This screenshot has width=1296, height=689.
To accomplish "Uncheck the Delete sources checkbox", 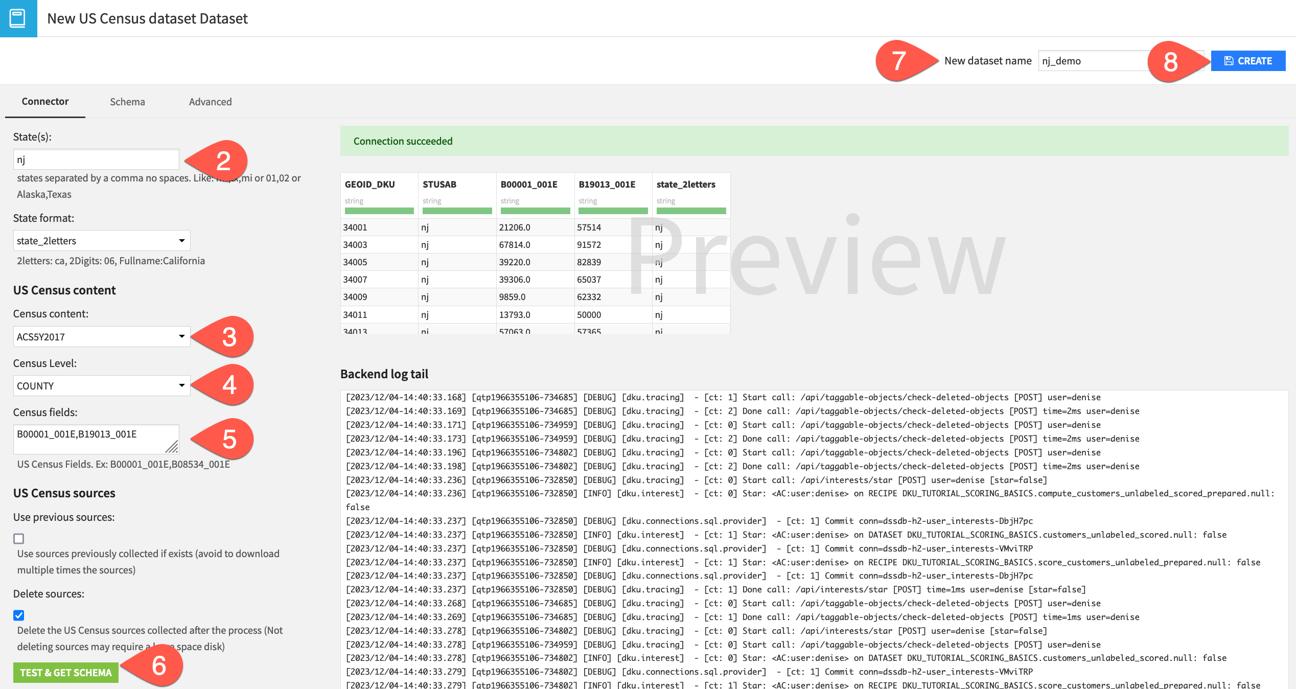I will [x=19, y=615].
